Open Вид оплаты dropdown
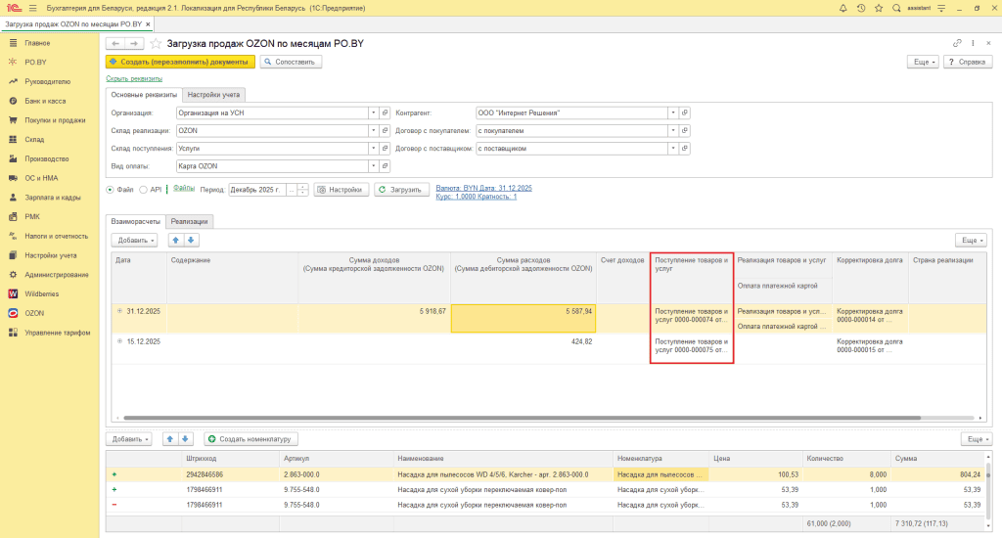This screenshot has height=538, width=1002. [x=373, y=166]
